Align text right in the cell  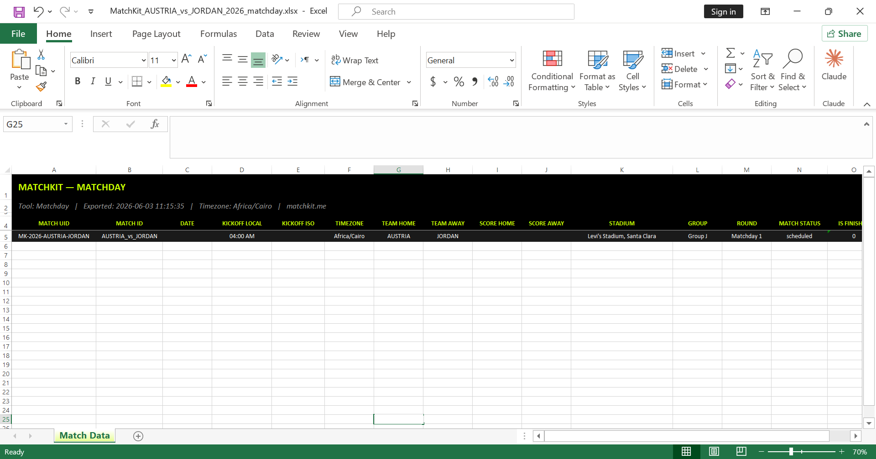(258, 82)
